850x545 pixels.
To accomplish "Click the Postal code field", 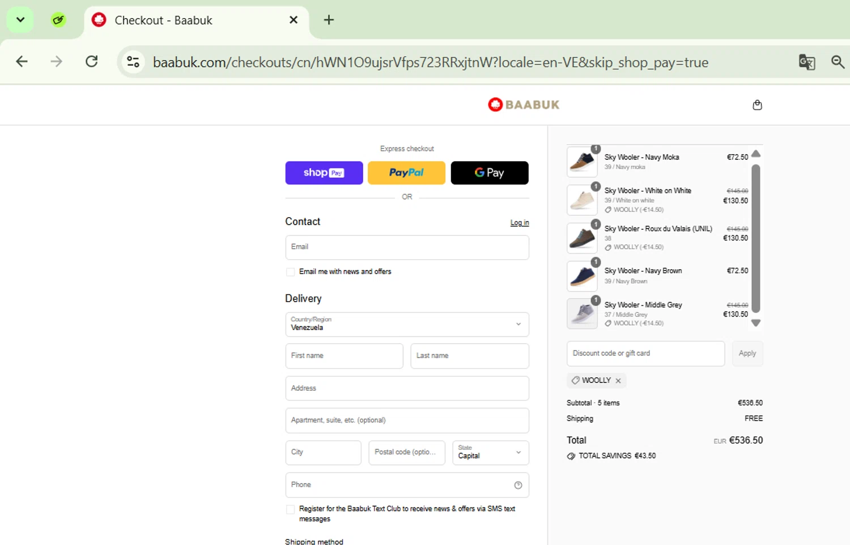I will [x=407, y=453].
